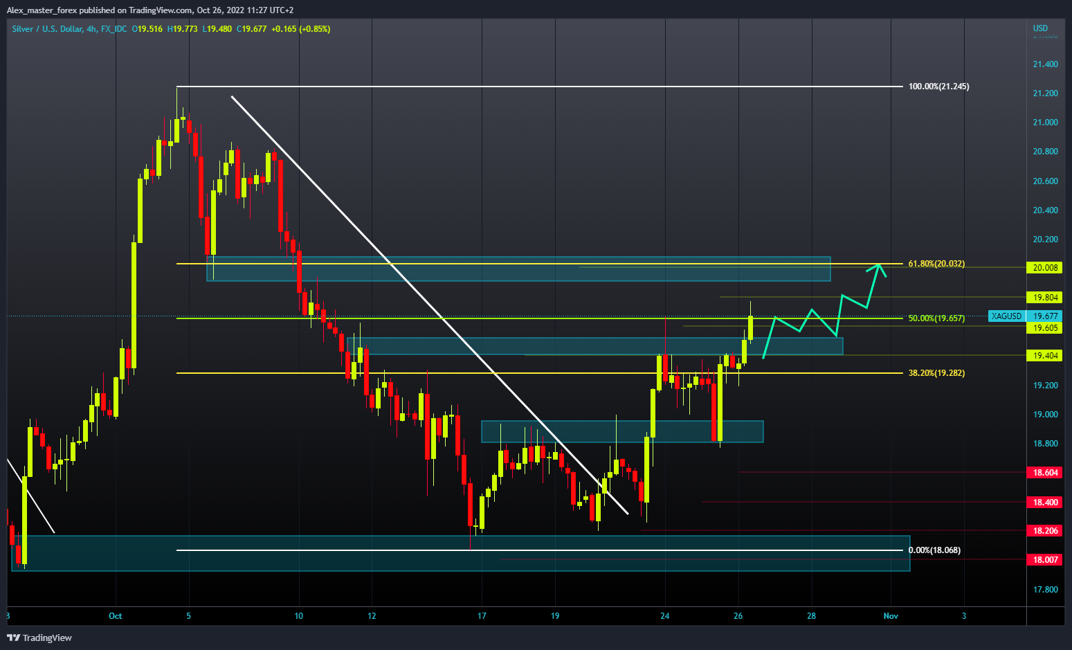Click the 61.80%(20.032) Fibonacci label
This screenshot has height=650, width=1072.
[936, 264]
